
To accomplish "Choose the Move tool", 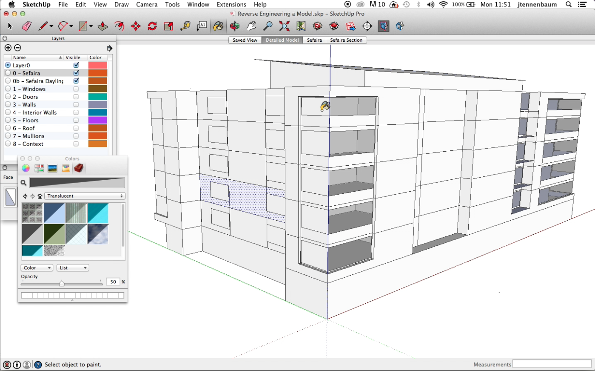I will coord(136,26).
